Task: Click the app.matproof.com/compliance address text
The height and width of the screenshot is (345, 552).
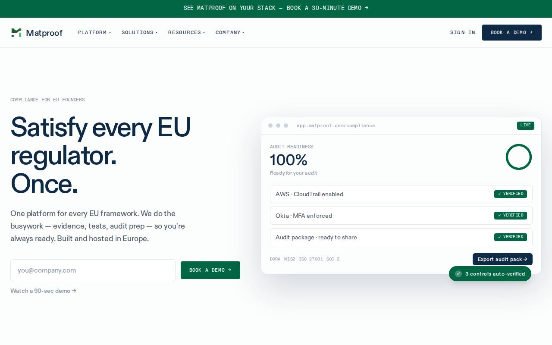Action: pyautogui.click(x=336, y=125)
